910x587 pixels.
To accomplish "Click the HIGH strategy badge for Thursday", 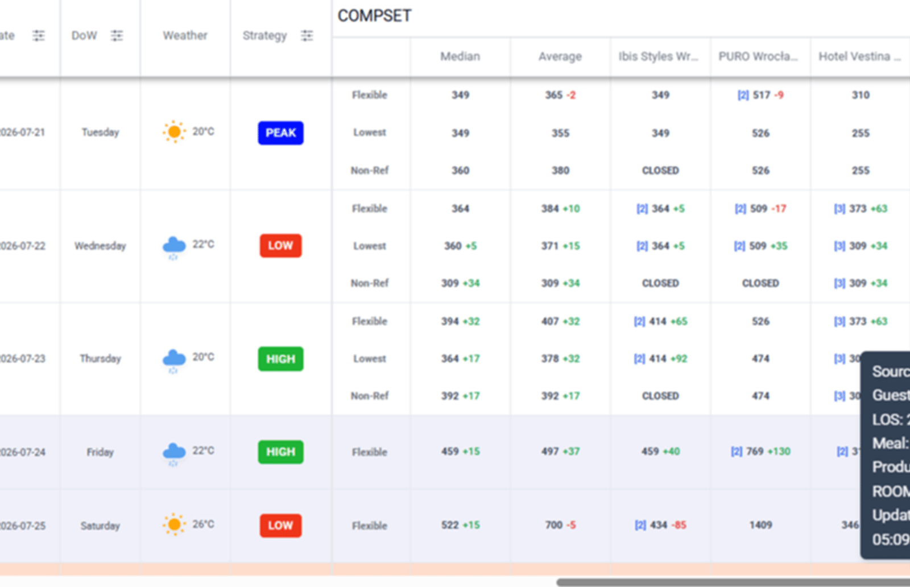I will 280,359.
